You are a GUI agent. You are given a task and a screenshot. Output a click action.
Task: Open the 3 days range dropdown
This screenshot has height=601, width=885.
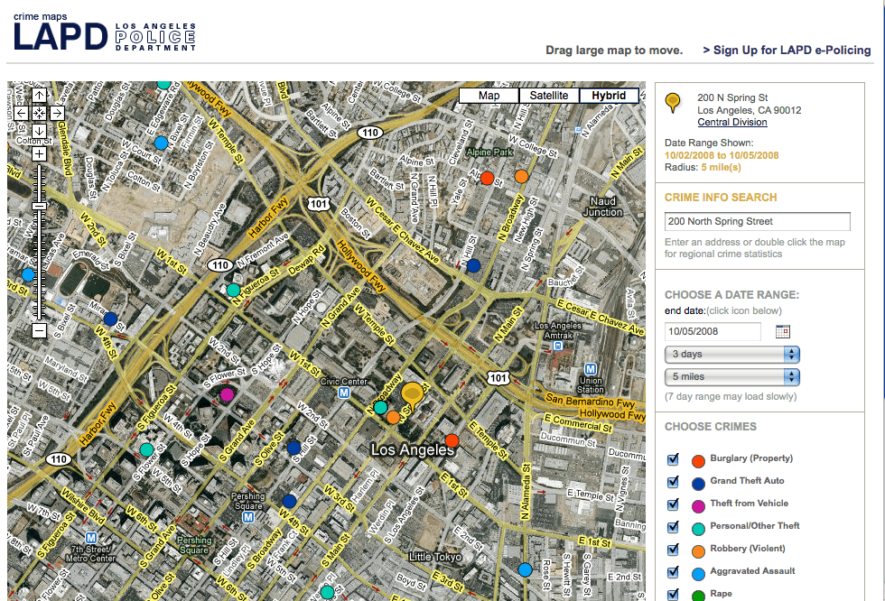732,354
